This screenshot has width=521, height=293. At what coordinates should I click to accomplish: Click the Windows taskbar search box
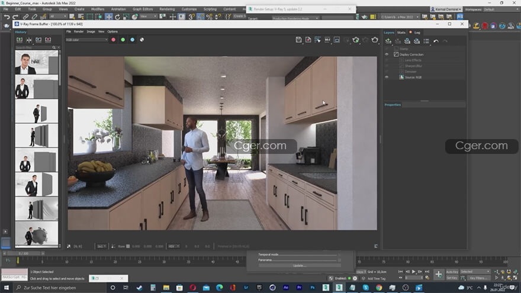pos(60,288)
